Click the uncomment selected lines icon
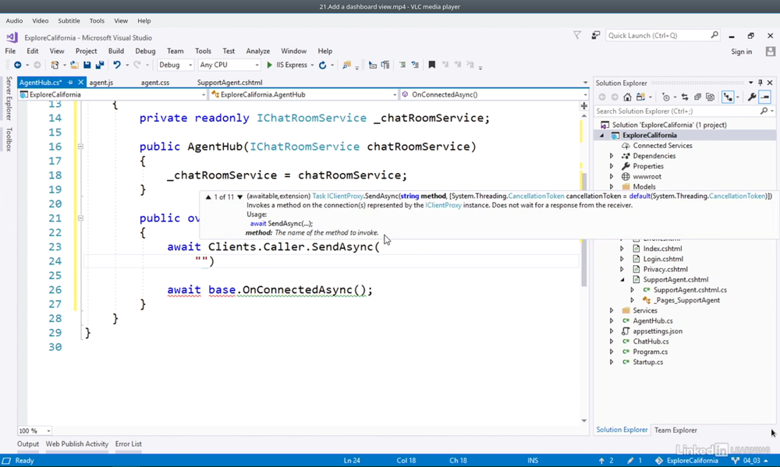Screen dimensions: 780x467 tap(415, 65)
